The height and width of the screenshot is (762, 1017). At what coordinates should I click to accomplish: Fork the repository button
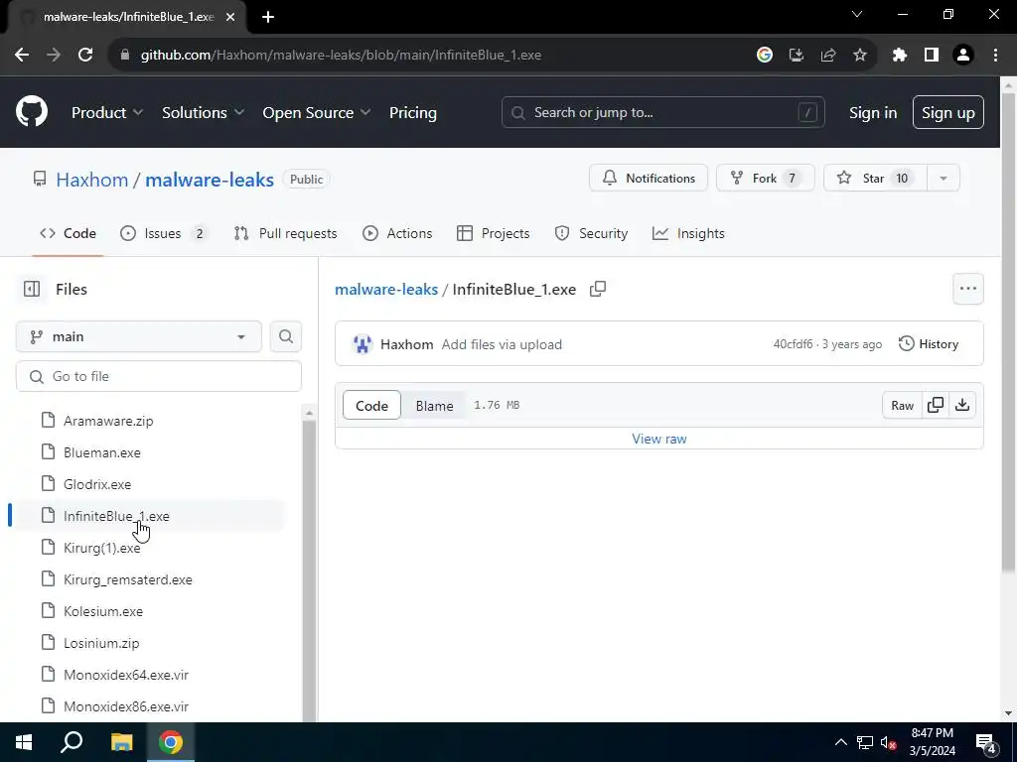(x=766, y=179)
